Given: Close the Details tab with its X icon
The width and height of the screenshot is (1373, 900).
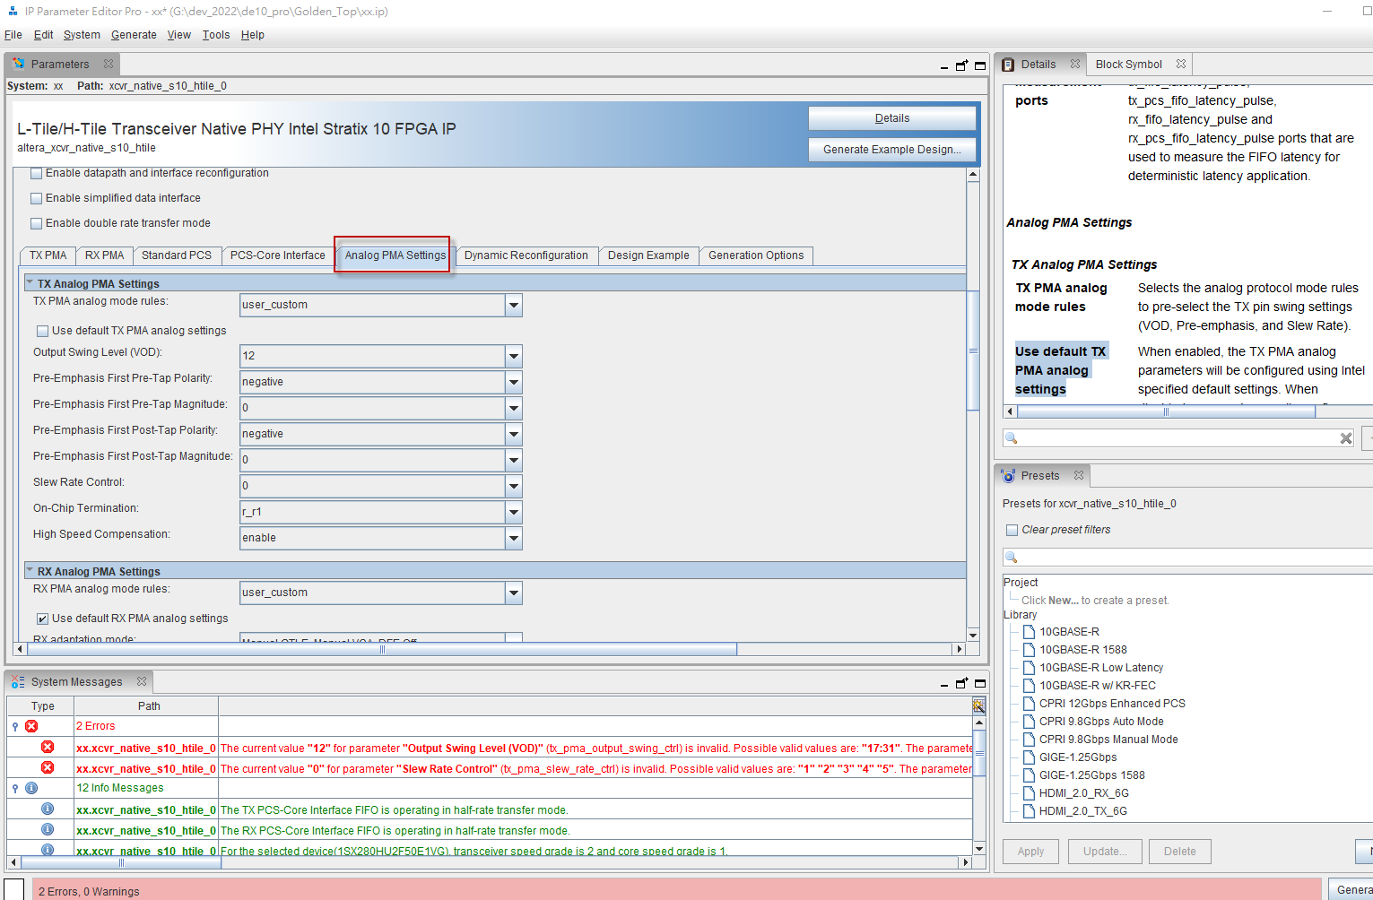Looking at the screenshot, I should coord(1075,65).
